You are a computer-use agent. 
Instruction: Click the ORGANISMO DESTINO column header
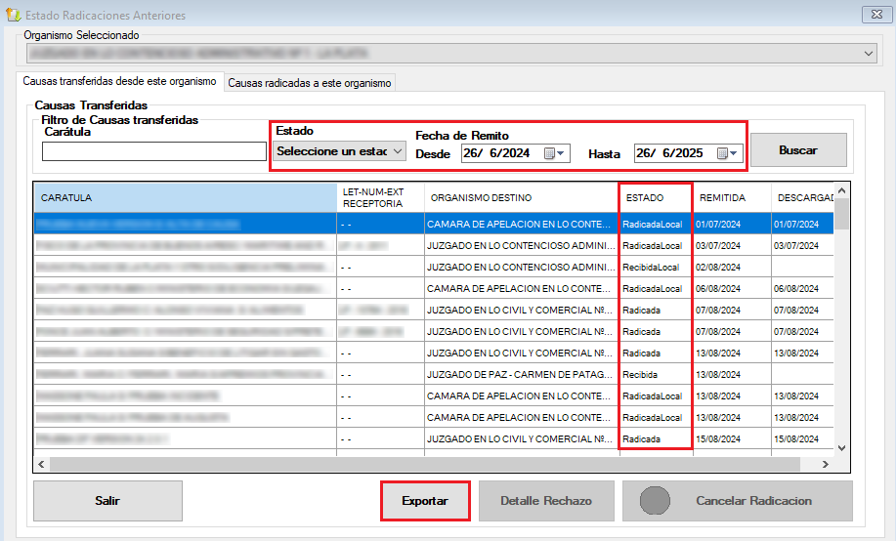tap(521, 198)
